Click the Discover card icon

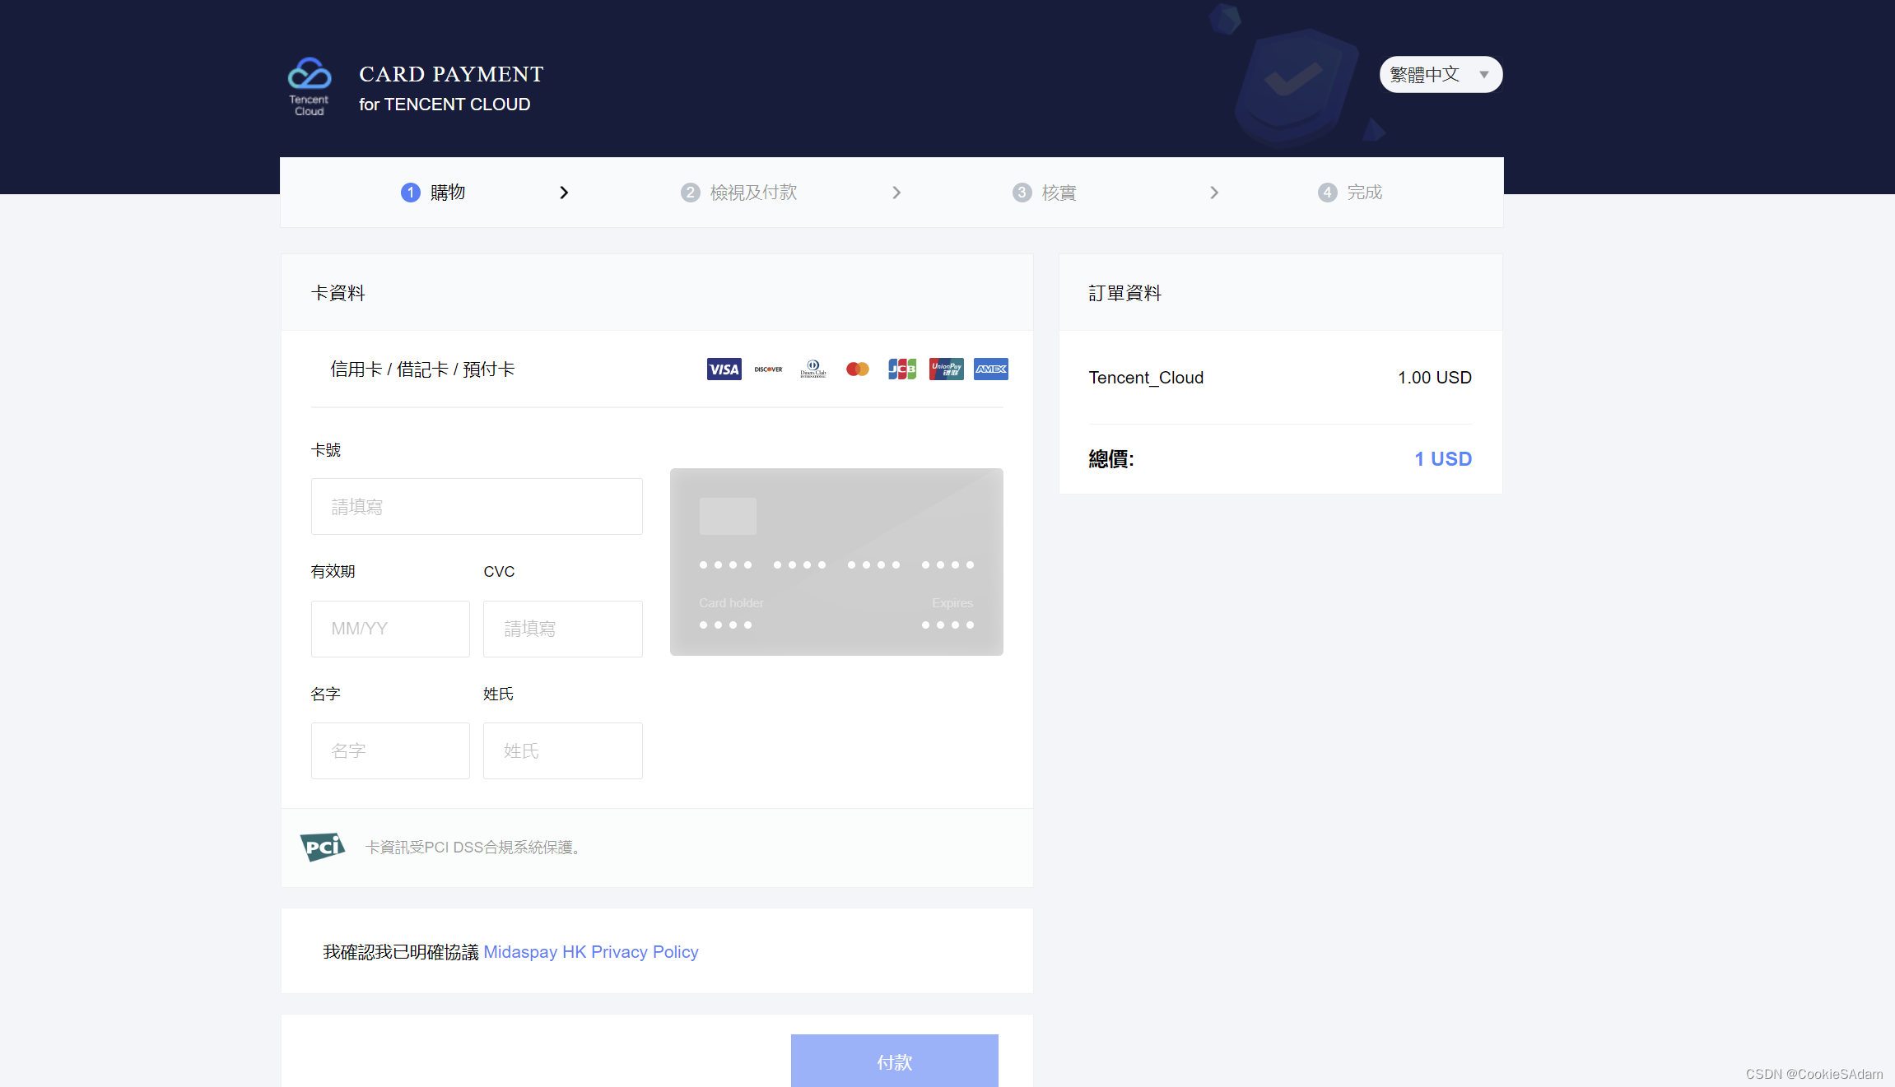coord(769,370)
